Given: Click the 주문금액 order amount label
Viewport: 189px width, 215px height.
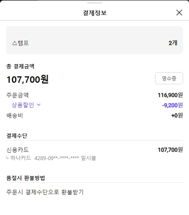Looking at the screenshot, I should [x=17, y=95].
